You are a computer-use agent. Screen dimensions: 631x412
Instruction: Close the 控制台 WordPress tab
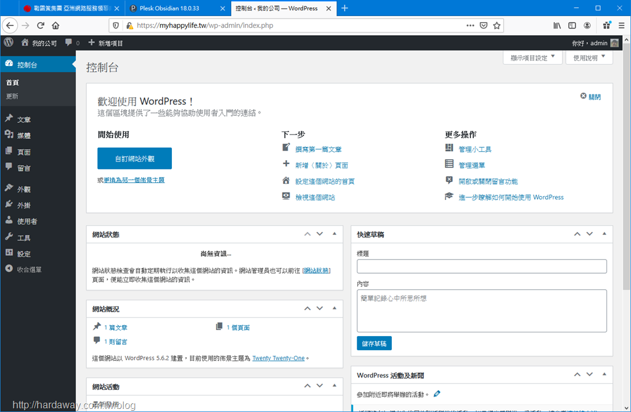[x=328, y=8]
